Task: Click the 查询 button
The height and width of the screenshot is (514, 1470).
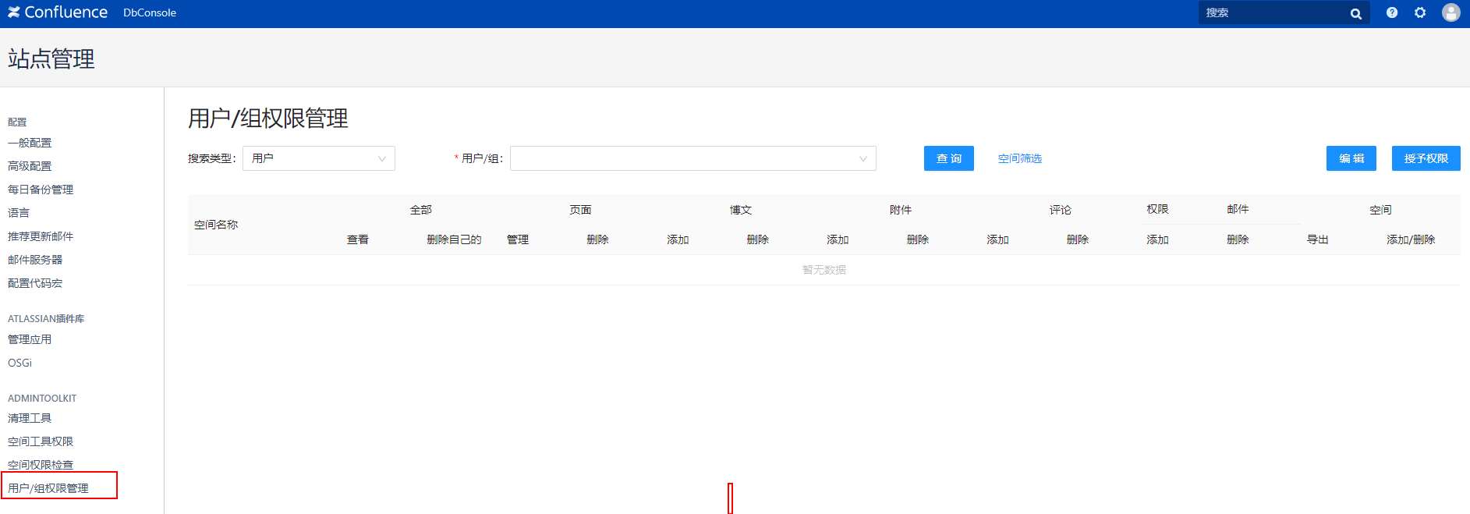Action: click(948, 158)
